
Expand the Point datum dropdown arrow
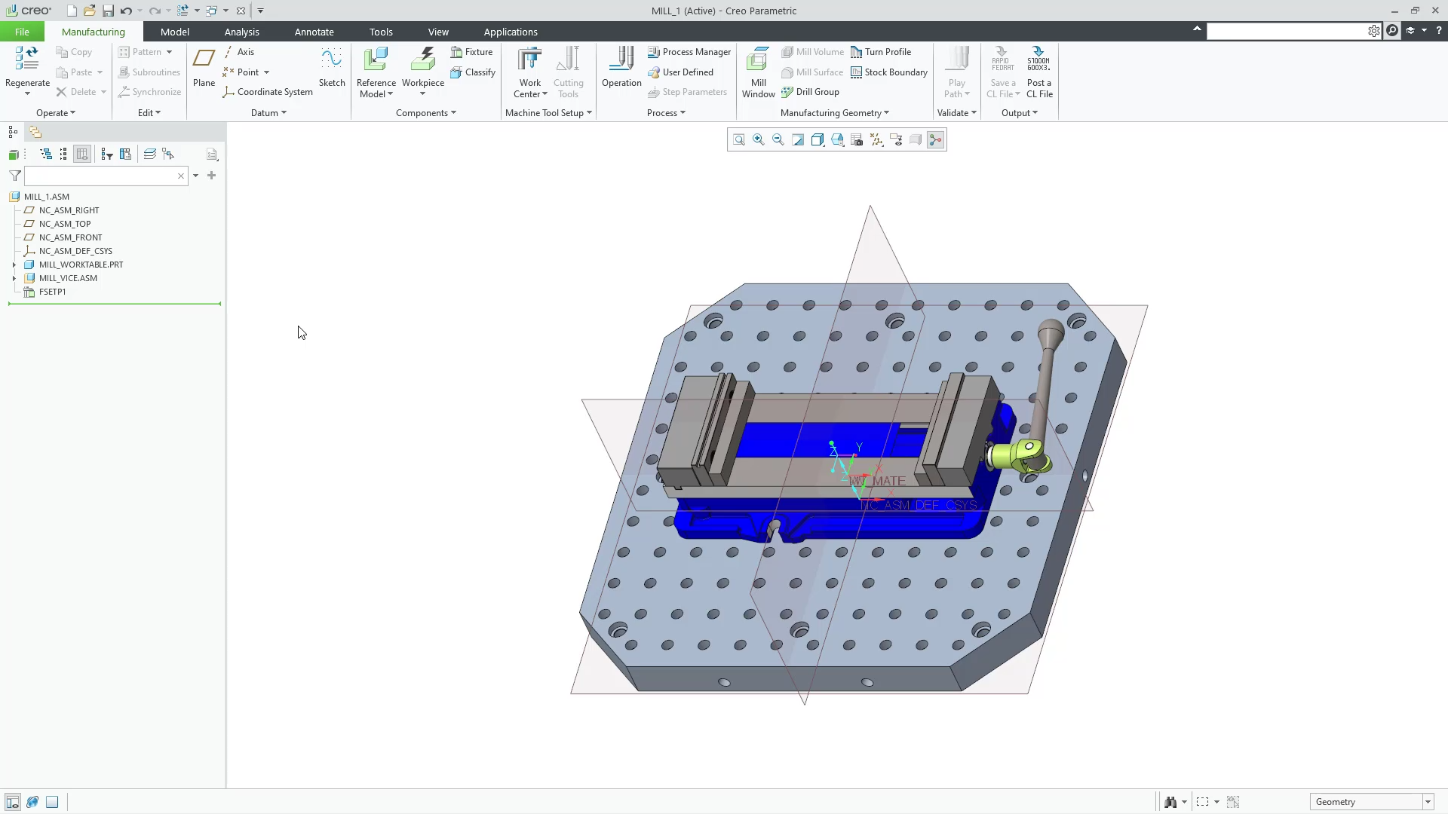pyautogui.click(x=266, y=72)
